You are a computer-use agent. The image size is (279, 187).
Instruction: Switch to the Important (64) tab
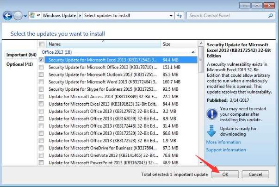tap(21, 55)
